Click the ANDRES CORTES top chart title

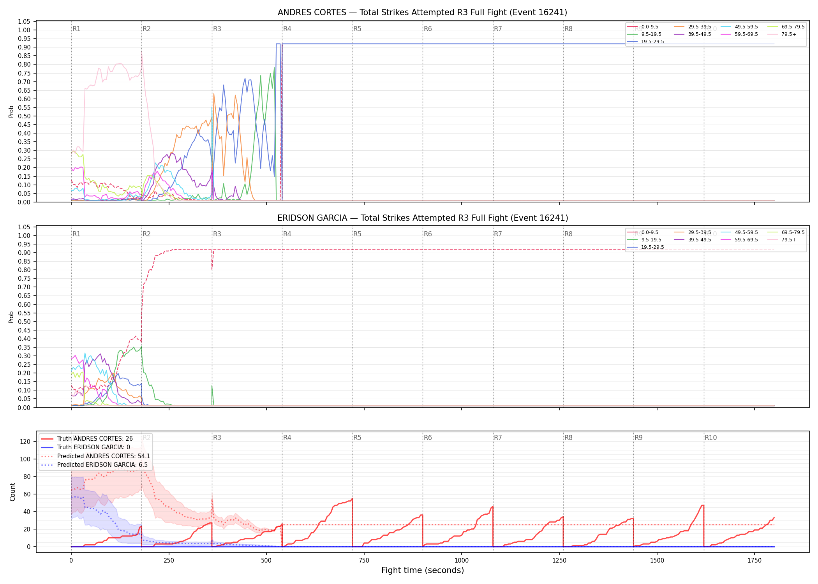click(x=422, y=12)
